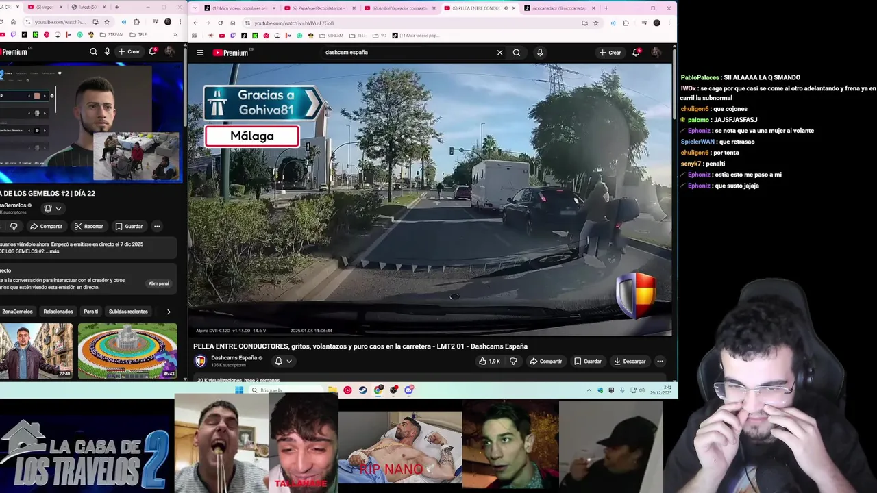Switch to 'Mira videos populares' TikTok tab
The height and width of the screenshot is (493, 877).
click(241, 8)
